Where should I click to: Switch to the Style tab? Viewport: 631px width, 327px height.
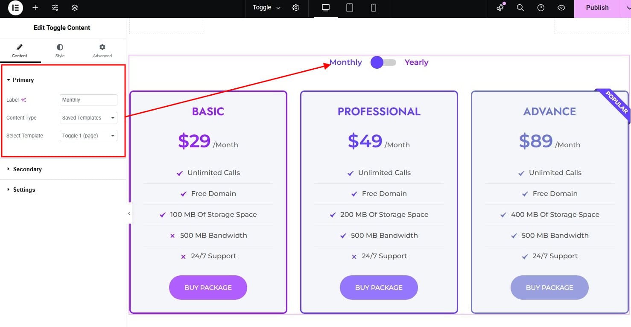click(60, 51)
